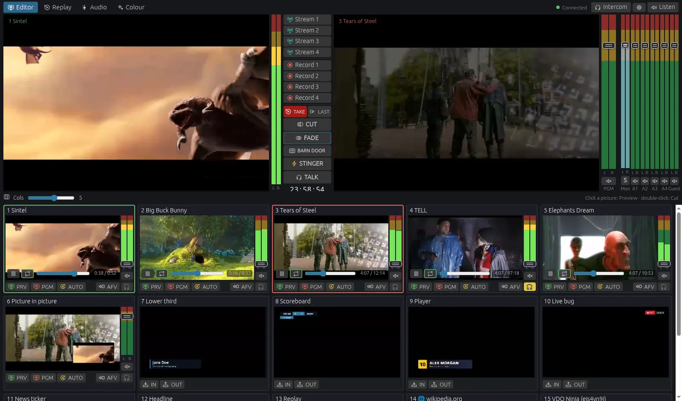This screenshot has width=682, height=401.
Task: Click IN on the Lower third tile
Action: click(x=150, y=384)
